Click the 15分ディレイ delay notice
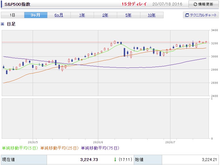This screenshot has width=220, height=165. (134, 4)
